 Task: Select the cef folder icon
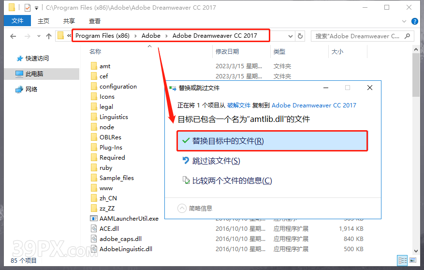pos(94,76)
